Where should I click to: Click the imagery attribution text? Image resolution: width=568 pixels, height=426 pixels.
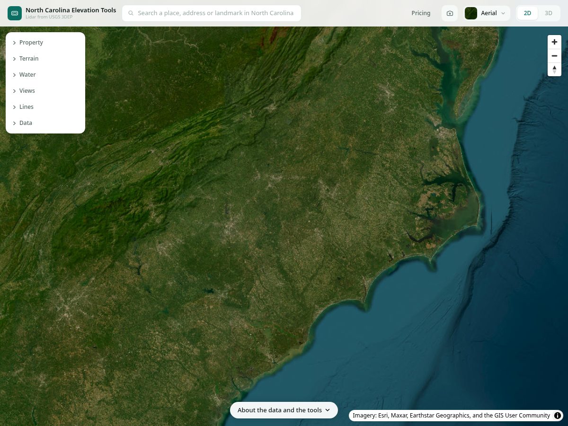451,416
